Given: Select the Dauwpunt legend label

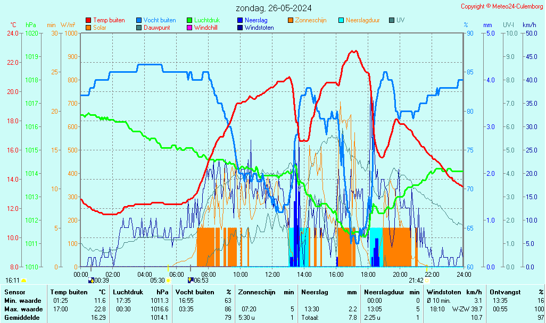Looking at the screenshot, I should click(x=158, y=27).
